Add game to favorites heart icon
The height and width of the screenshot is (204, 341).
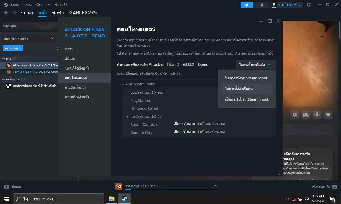pos(328,115)
